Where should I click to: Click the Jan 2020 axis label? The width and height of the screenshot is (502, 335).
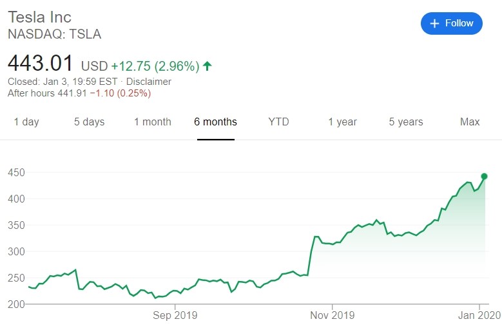479,315
